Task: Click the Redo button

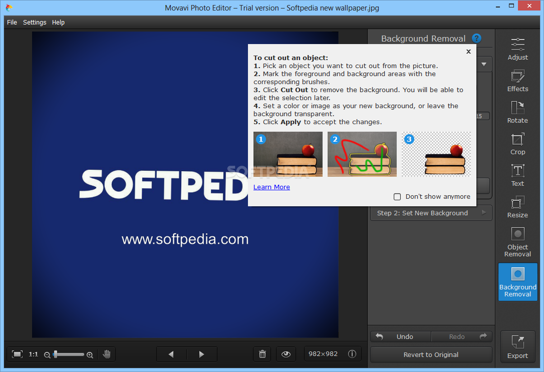Action: pyautogui.click(x=462, y=336)
